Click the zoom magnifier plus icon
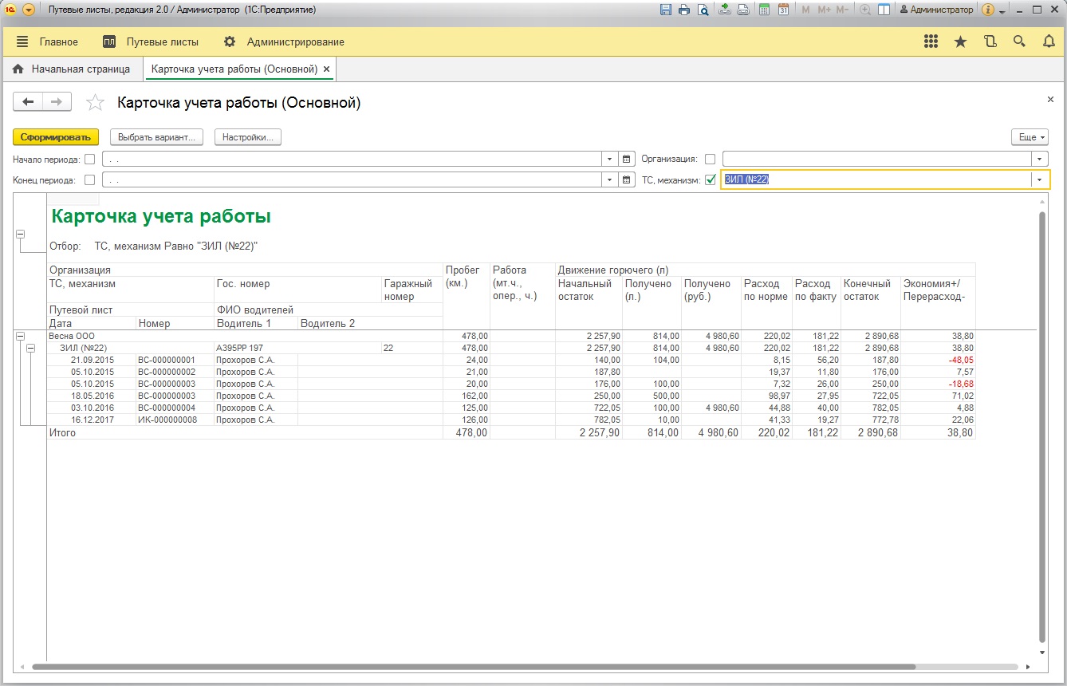 (866, 10)
